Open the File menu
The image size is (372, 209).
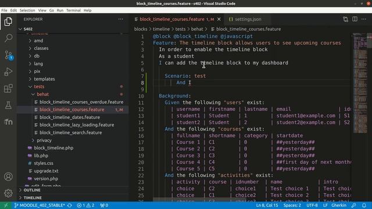click(x=4, y=10)
